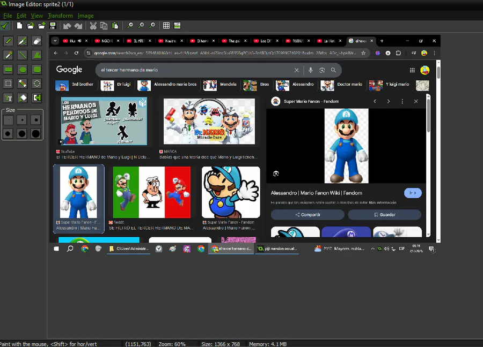Select the rectangular Selection tool

8,84
